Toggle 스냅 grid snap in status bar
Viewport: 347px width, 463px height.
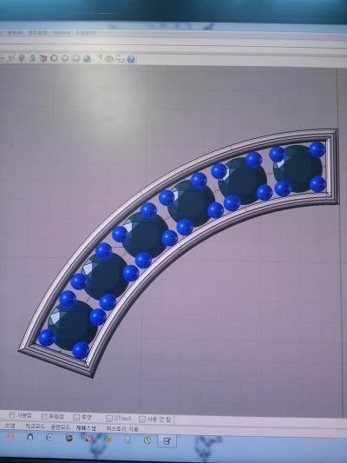10,426
